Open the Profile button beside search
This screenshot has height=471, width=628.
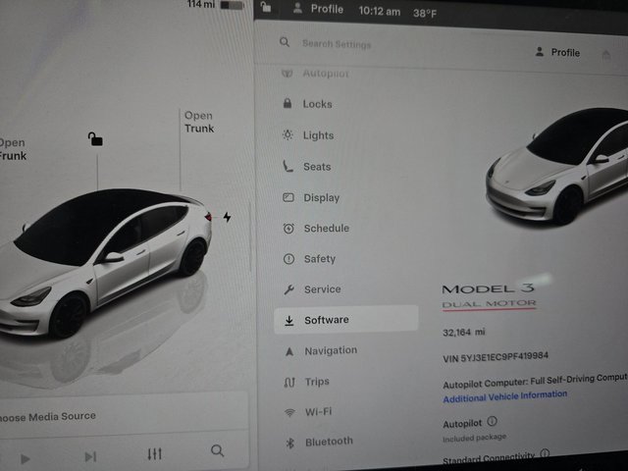tap(557, 52)
